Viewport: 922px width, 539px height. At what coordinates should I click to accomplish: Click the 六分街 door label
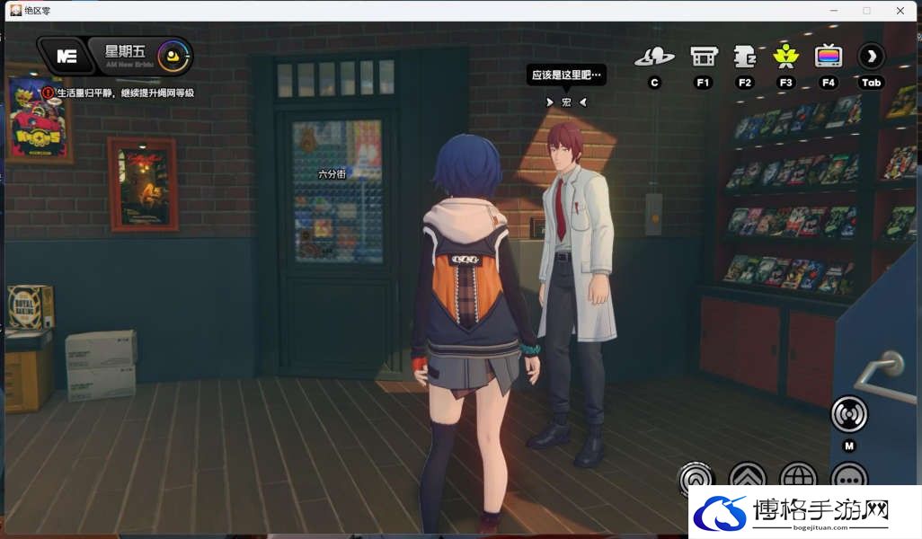click(332, 174)
